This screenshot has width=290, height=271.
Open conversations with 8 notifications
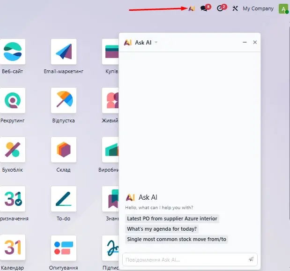(205, 8)
